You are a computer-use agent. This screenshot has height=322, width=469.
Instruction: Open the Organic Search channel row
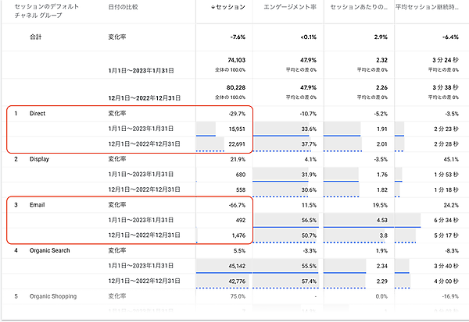point(49,250)
